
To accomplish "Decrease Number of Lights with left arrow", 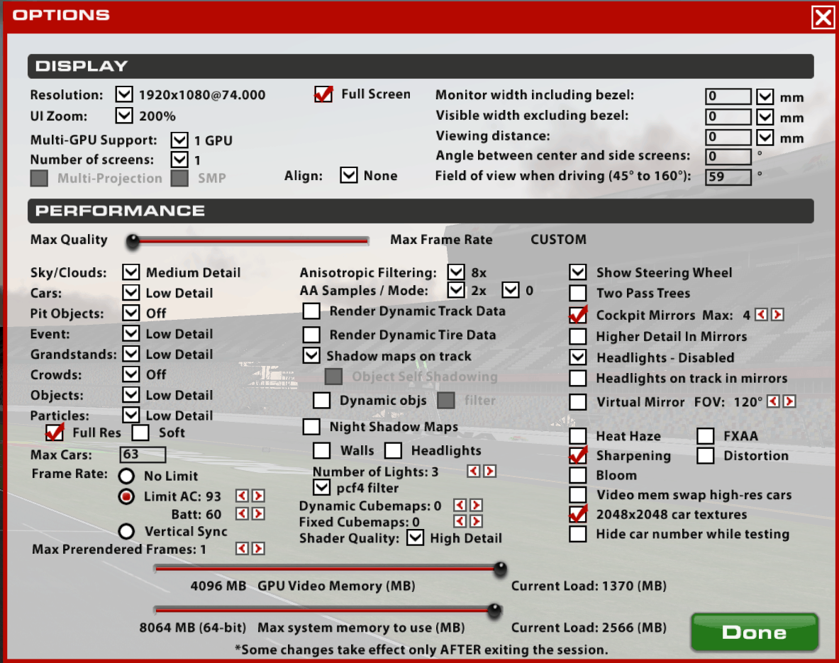I will click(x=473, y=471).
